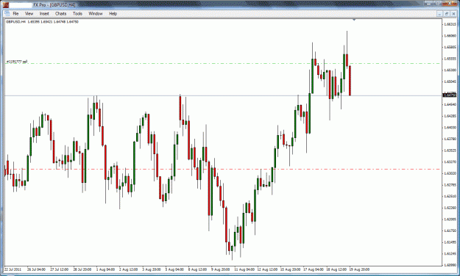Click the 17 Aug 04:00 time label
This screenshot has height=276, width=460.
pos(314,269)
